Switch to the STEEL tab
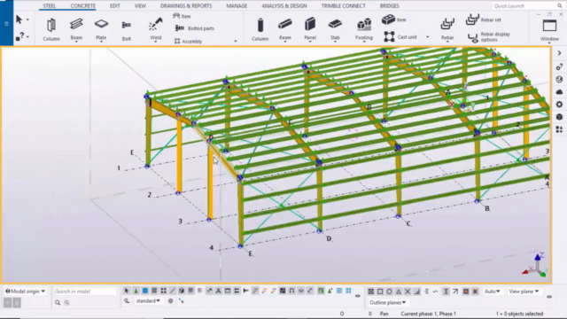567x319 pixels. 50,6
